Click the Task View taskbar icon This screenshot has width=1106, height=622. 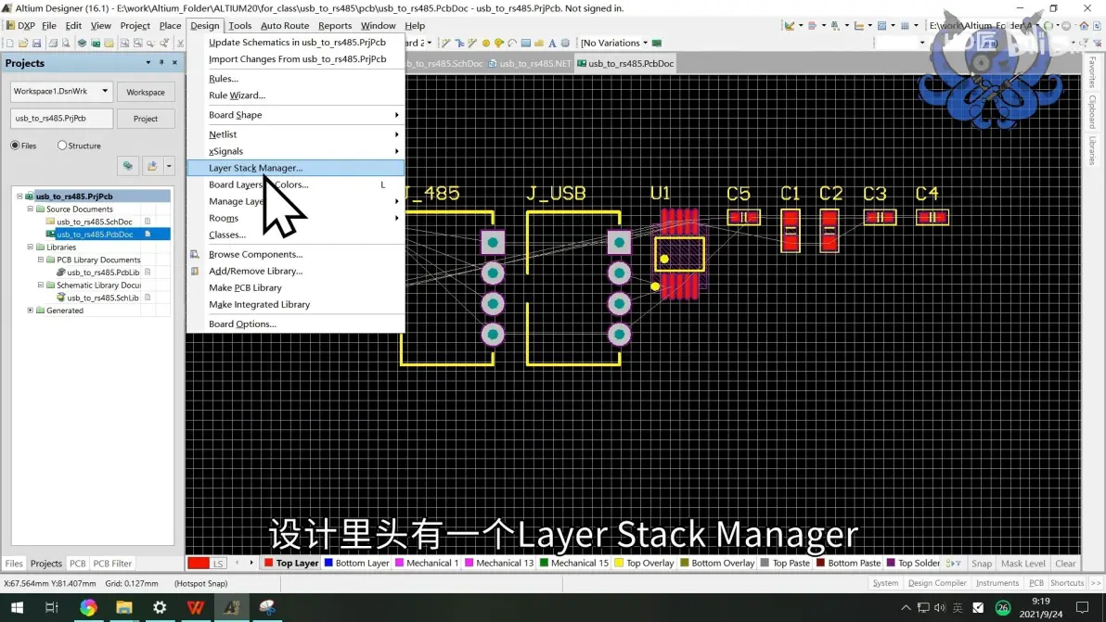point(51,607)
